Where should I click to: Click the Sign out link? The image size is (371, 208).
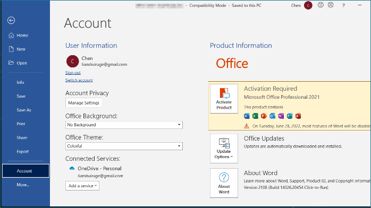click(x=73, y=73)
